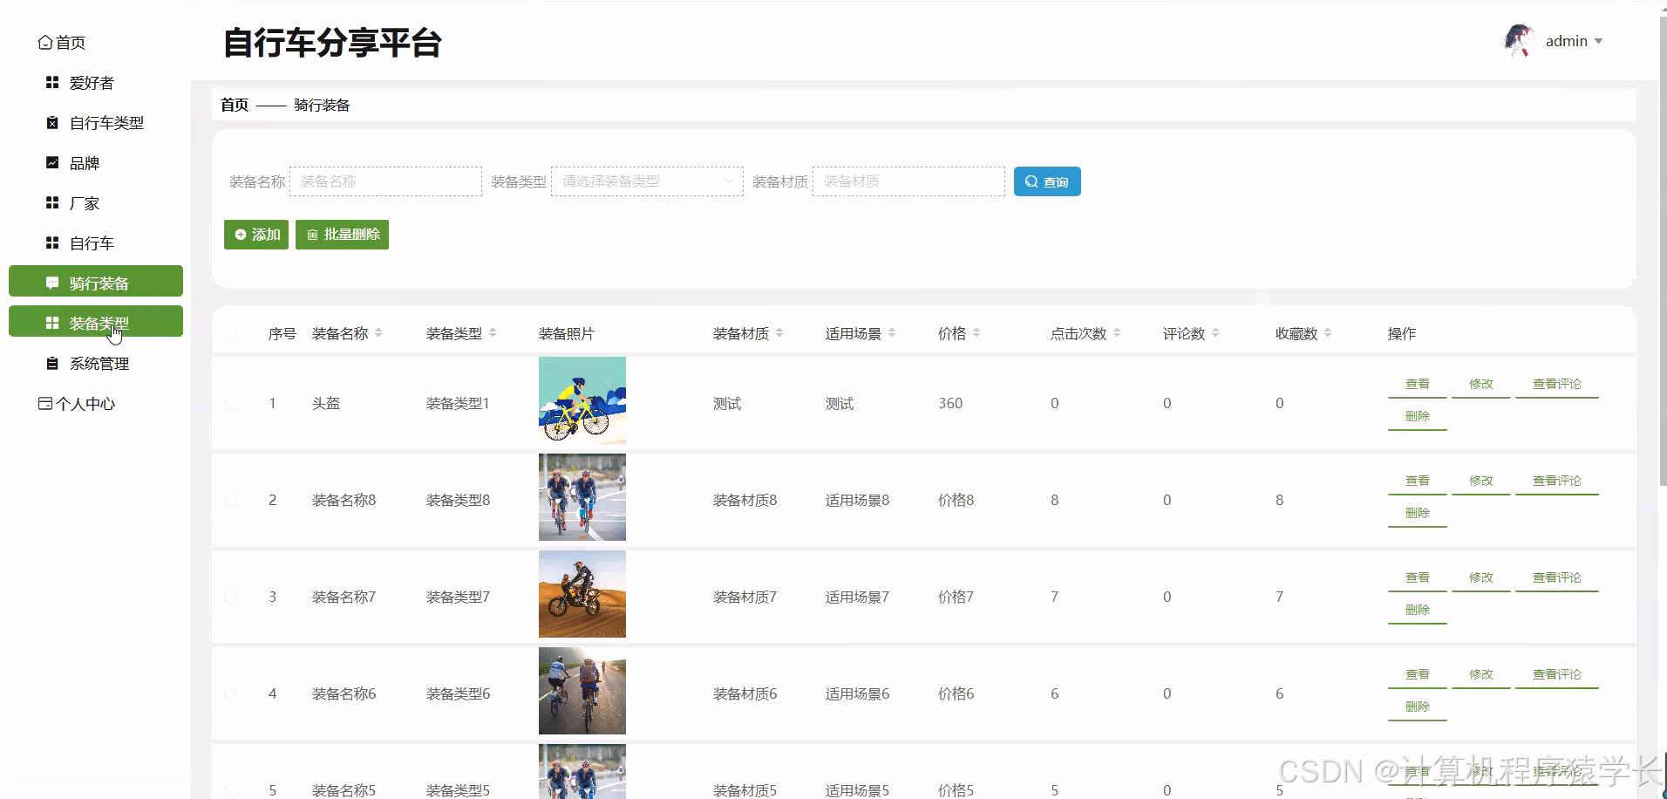Click the chart icon next to 品牌
The height and width of the screenshot is (799, 1667).
pos(52,163)
